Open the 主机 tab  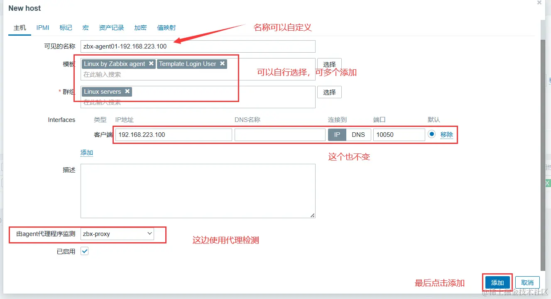pyautogui.click(x=20, y=28)
